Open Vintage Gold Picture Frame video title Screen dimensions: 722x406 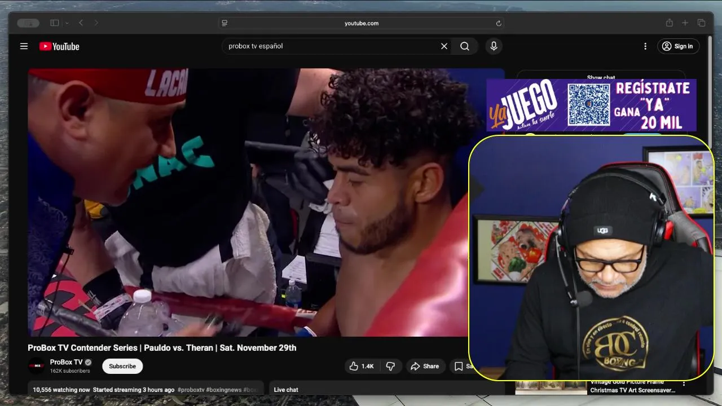click(x=633, y=386)
